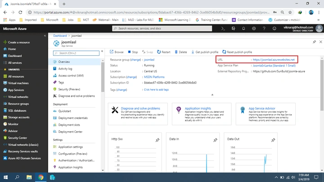Screen dimensions: 324x182
Task: Open Chrome in the Windows taskbar
Action: coord(40,177)
